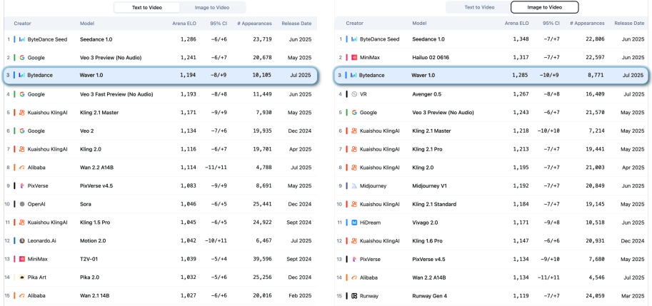
Task: Click the Arena ELO value 1,317
Action: tap(520, 57)
